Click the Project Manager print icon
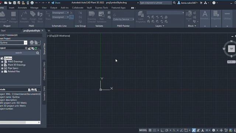Viewport: 236px width, 133px height. point(32,42)
